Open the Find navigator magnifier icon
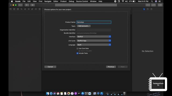Screen dimensions: 172x96 [x=21, y=9]
